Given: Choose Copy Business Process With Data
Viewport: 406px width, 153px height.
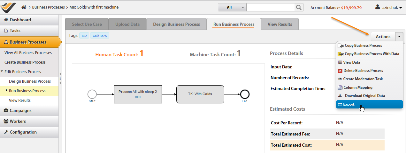Looking at the screenshot, I should click(x=370, y=54).
